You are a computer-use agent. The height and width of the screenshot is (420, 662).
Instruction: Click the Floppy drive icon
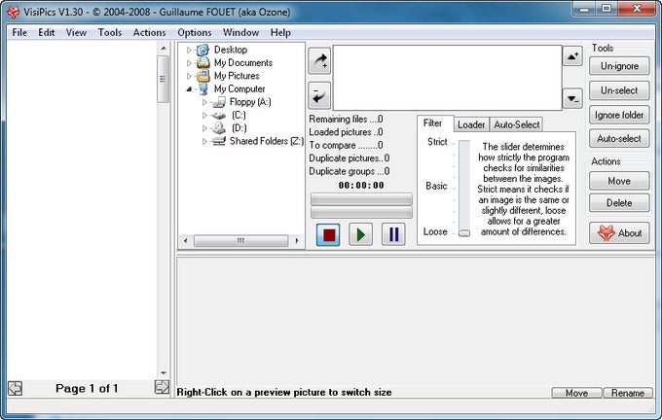218,102
